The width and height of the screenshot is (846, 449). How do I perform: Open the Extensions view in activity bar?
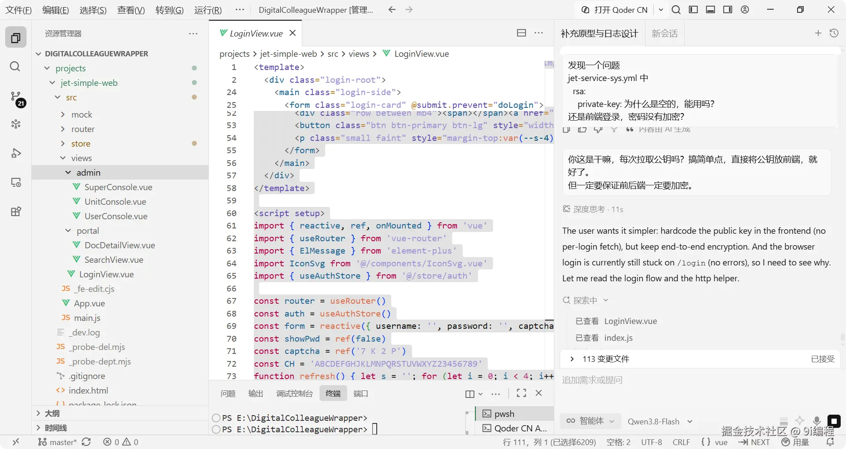click(16, 212)
